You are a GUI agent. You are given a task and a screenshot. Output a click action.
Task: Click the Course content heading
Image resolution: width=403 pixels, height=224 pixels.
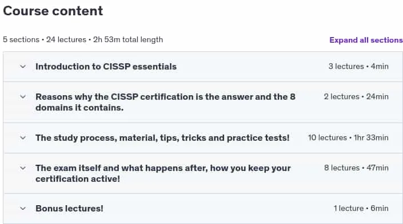tap(53, 11)
